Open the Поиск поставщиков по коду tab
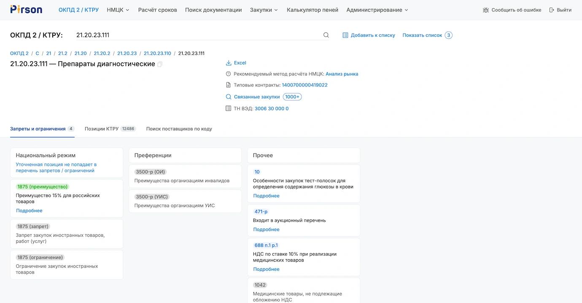Image resolution: width=582 pixels, height=303 pixels. pos(179,129)
